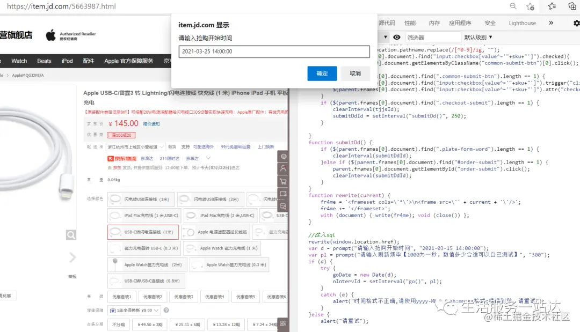
Task: Select Apple Watch 磁力充电线 (1米) option
Action: (222, 248)
